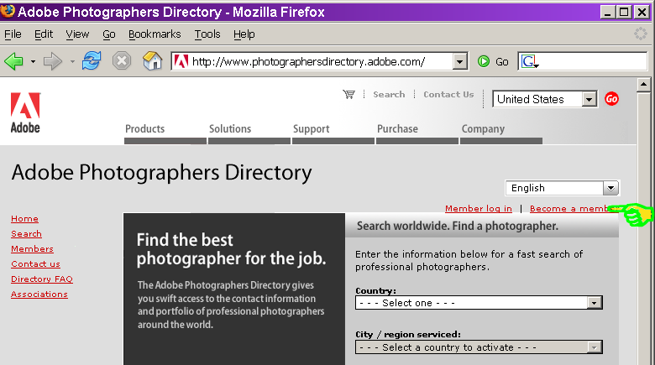Reload the page with the refresh icon
This screenshot has height=365, width=655.
point(92,61)
